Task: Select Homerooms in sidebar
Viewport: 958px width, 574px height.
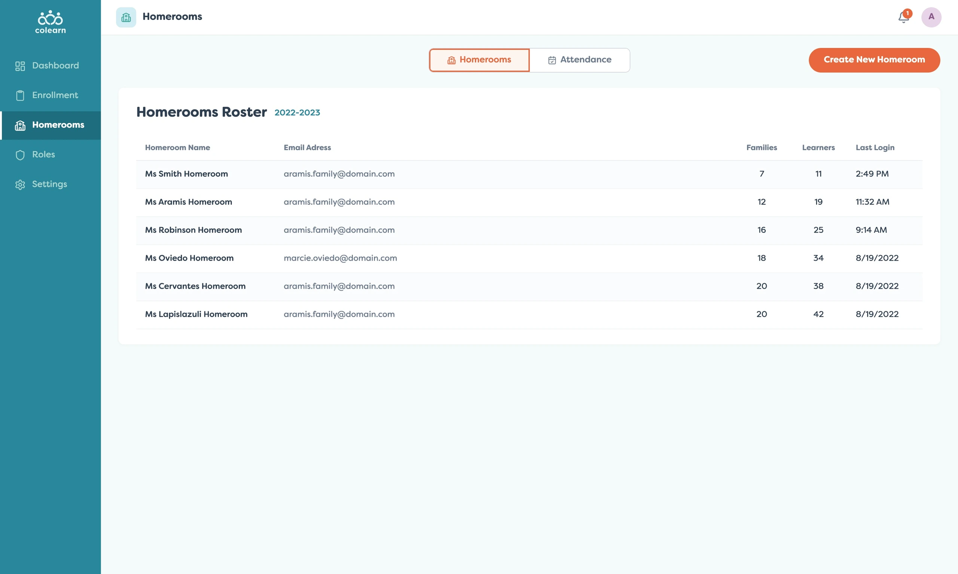Action: [50, 125]
